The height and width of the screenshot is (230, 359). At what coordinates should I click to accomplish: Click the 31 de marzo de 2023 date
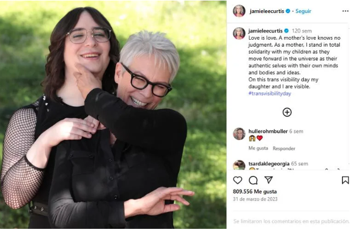[255, 199]
